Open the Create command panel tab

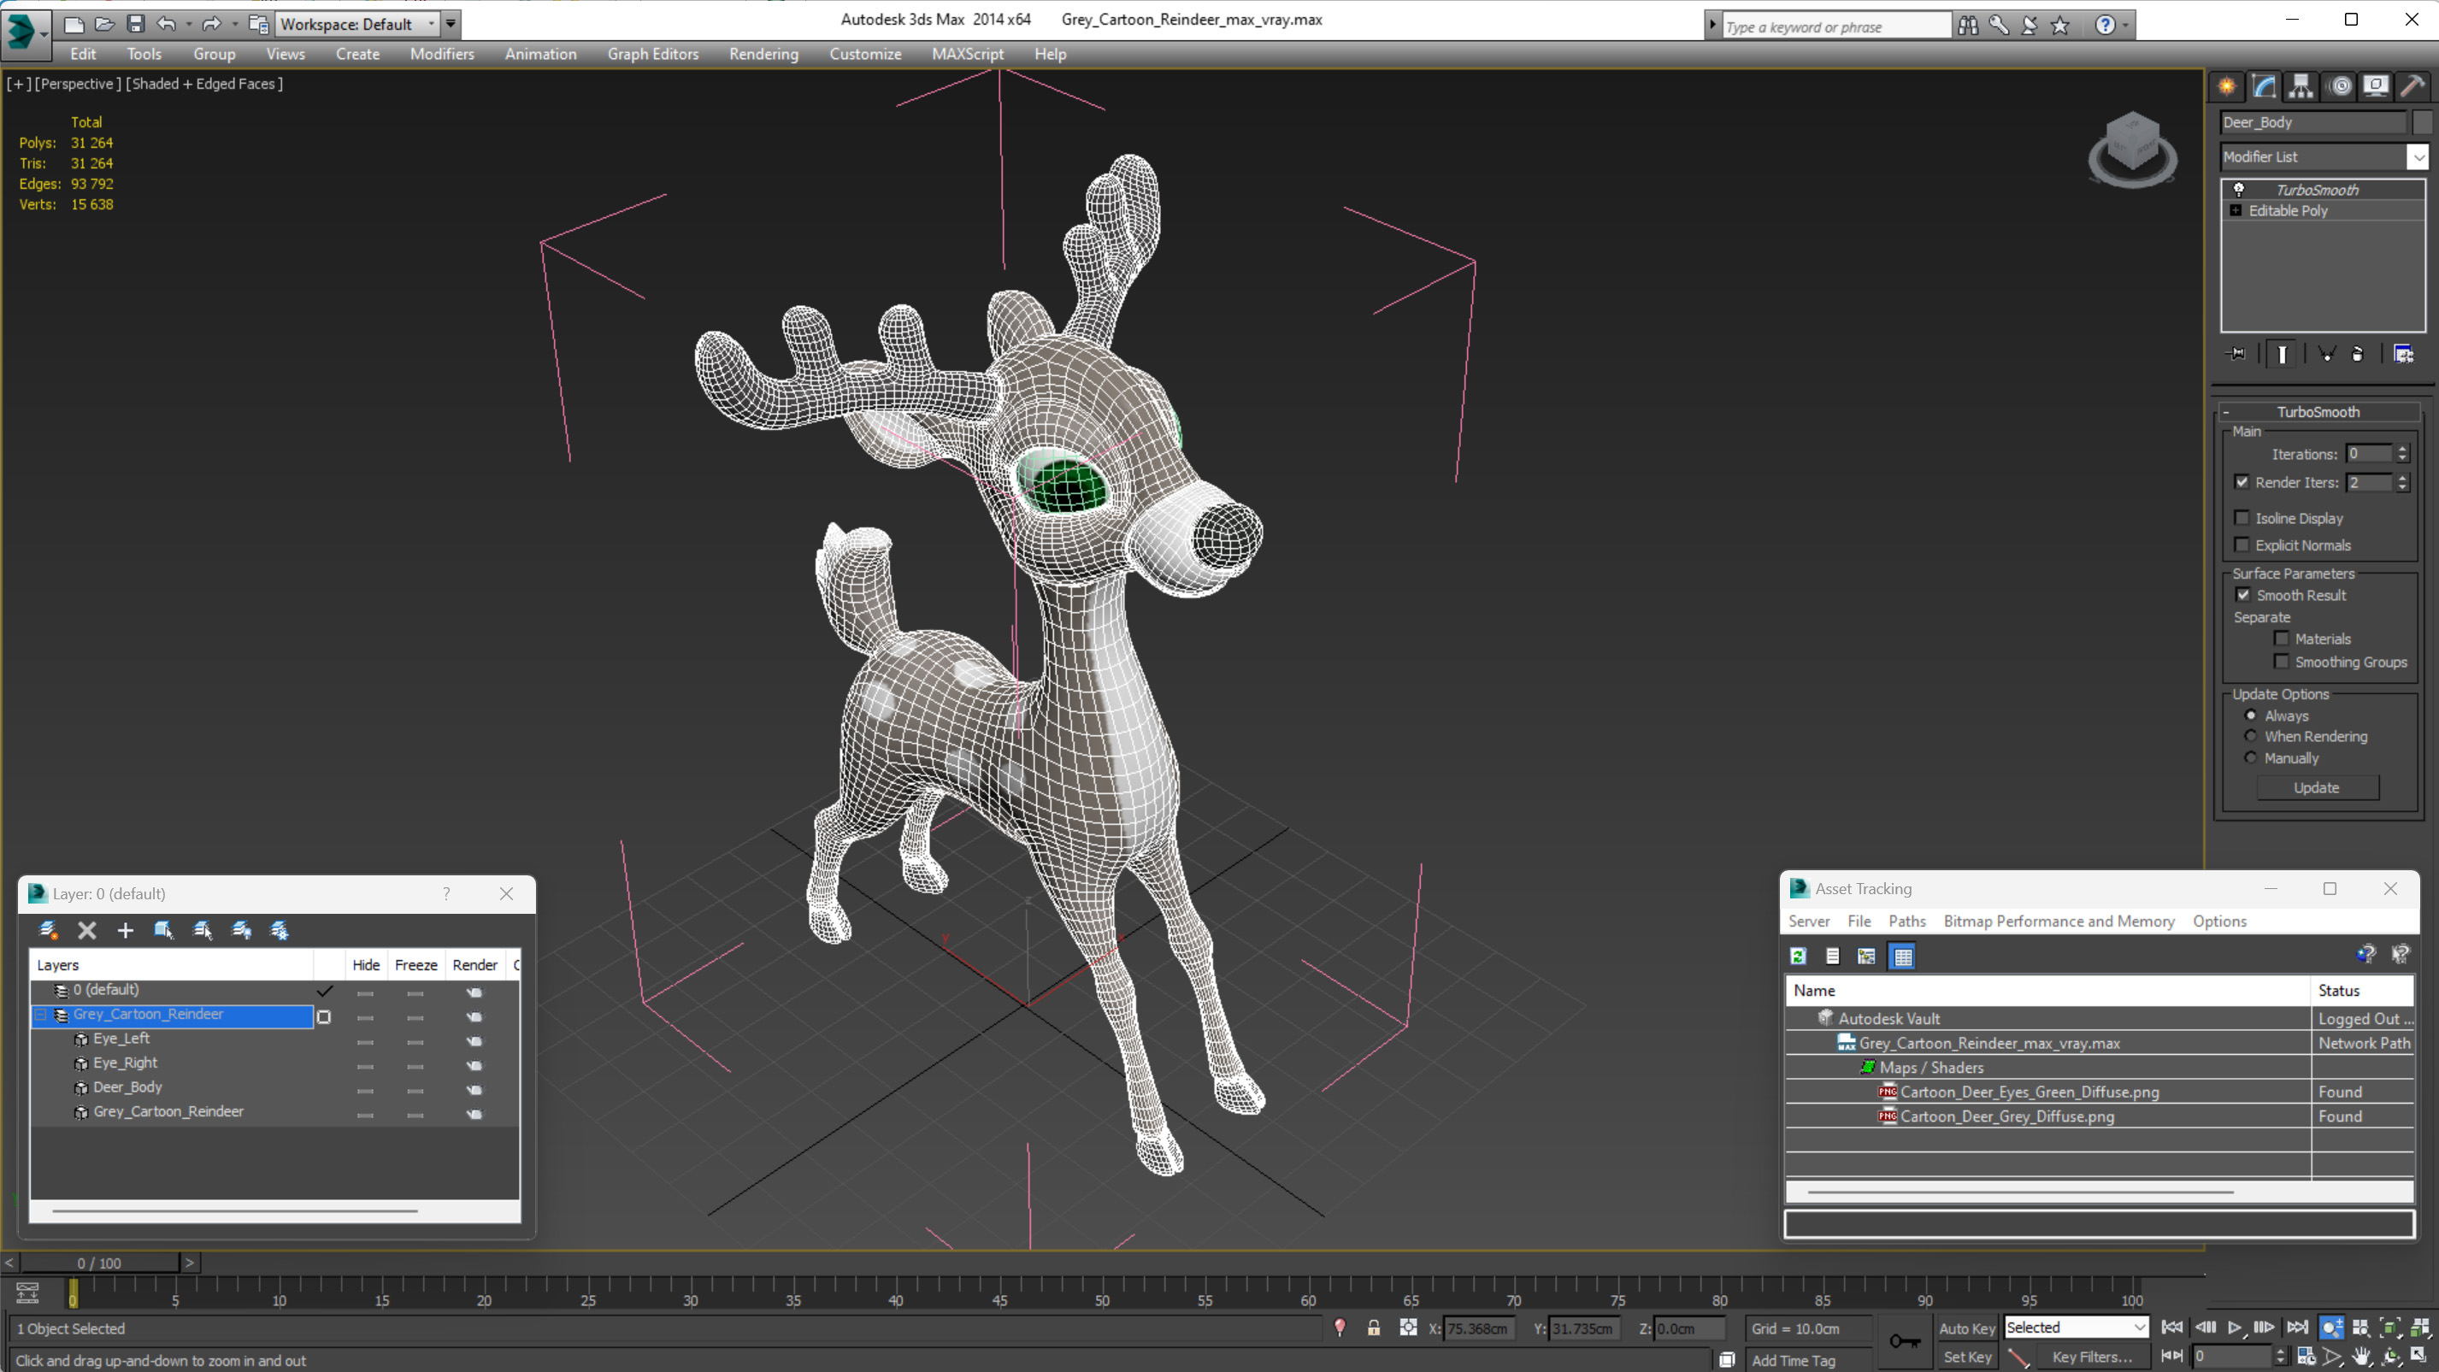(x=2227, y=86)
